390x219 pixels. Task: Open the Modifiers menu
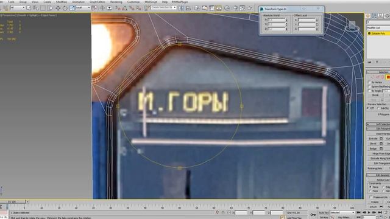[62, 2]
